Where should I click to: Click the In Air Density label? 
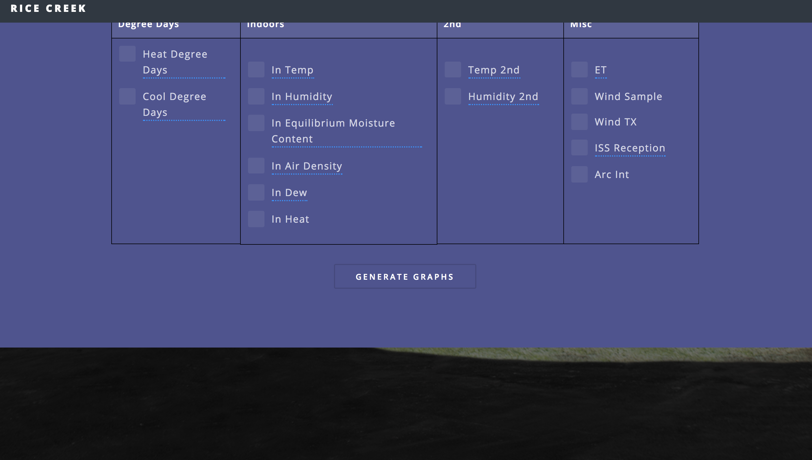(x=307, y=166)
